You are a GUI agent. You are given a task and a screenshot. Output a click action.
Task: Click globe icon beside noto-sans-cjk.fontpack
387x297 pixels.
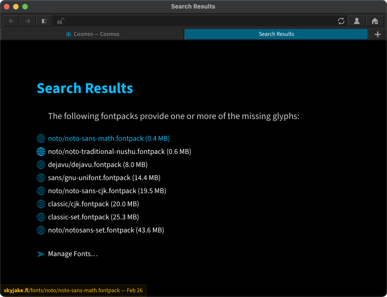[41, 191]
